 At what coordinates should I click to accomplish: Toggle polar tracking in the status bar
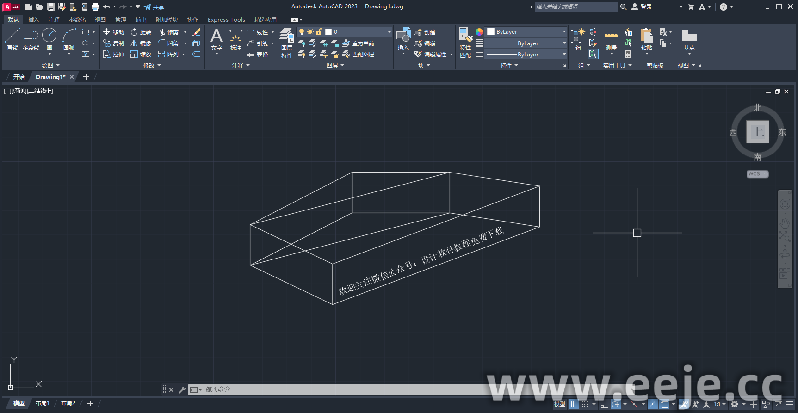coord(616,404)
